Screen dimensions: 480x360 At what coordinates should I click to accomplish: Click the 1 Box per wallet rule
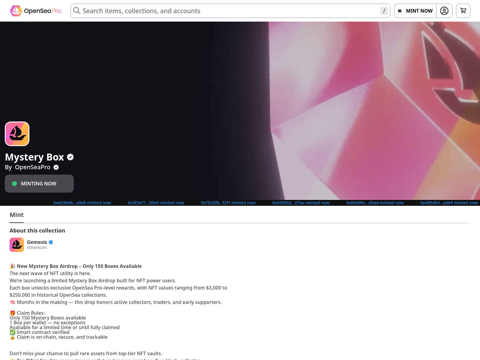47,322
